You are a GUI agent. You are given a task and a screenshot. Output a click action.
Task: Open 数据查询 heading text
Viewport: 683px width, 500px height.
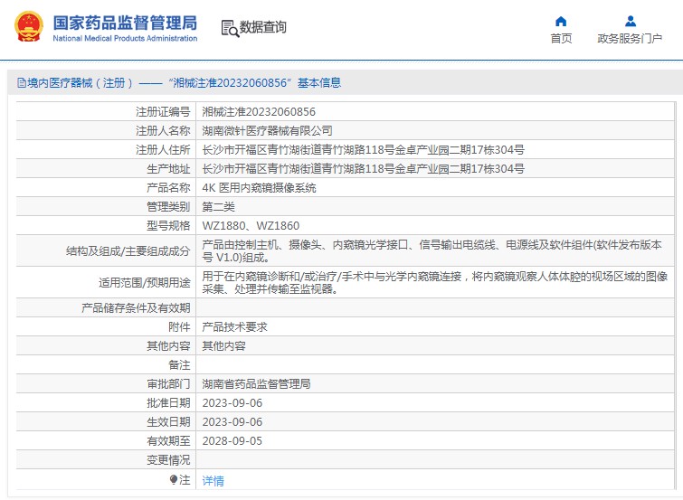point(263,27)
